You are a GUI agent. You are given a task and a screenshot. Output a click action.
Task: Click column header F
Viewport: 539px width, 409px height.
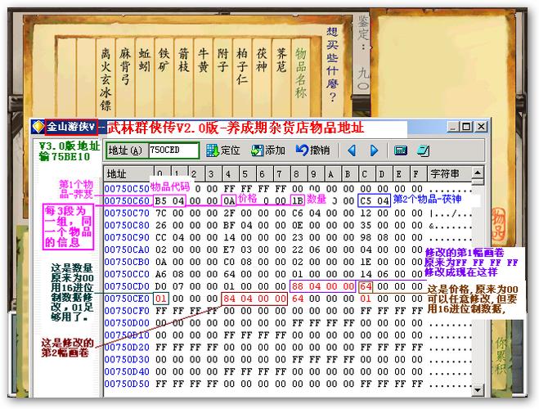tap(417, 174)
